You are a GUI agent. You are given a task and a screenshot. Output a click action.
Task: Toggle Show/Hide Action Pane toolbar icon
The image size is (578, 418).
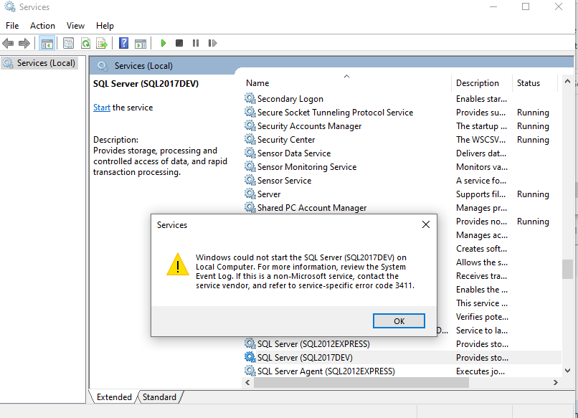(x=141, y=43)
